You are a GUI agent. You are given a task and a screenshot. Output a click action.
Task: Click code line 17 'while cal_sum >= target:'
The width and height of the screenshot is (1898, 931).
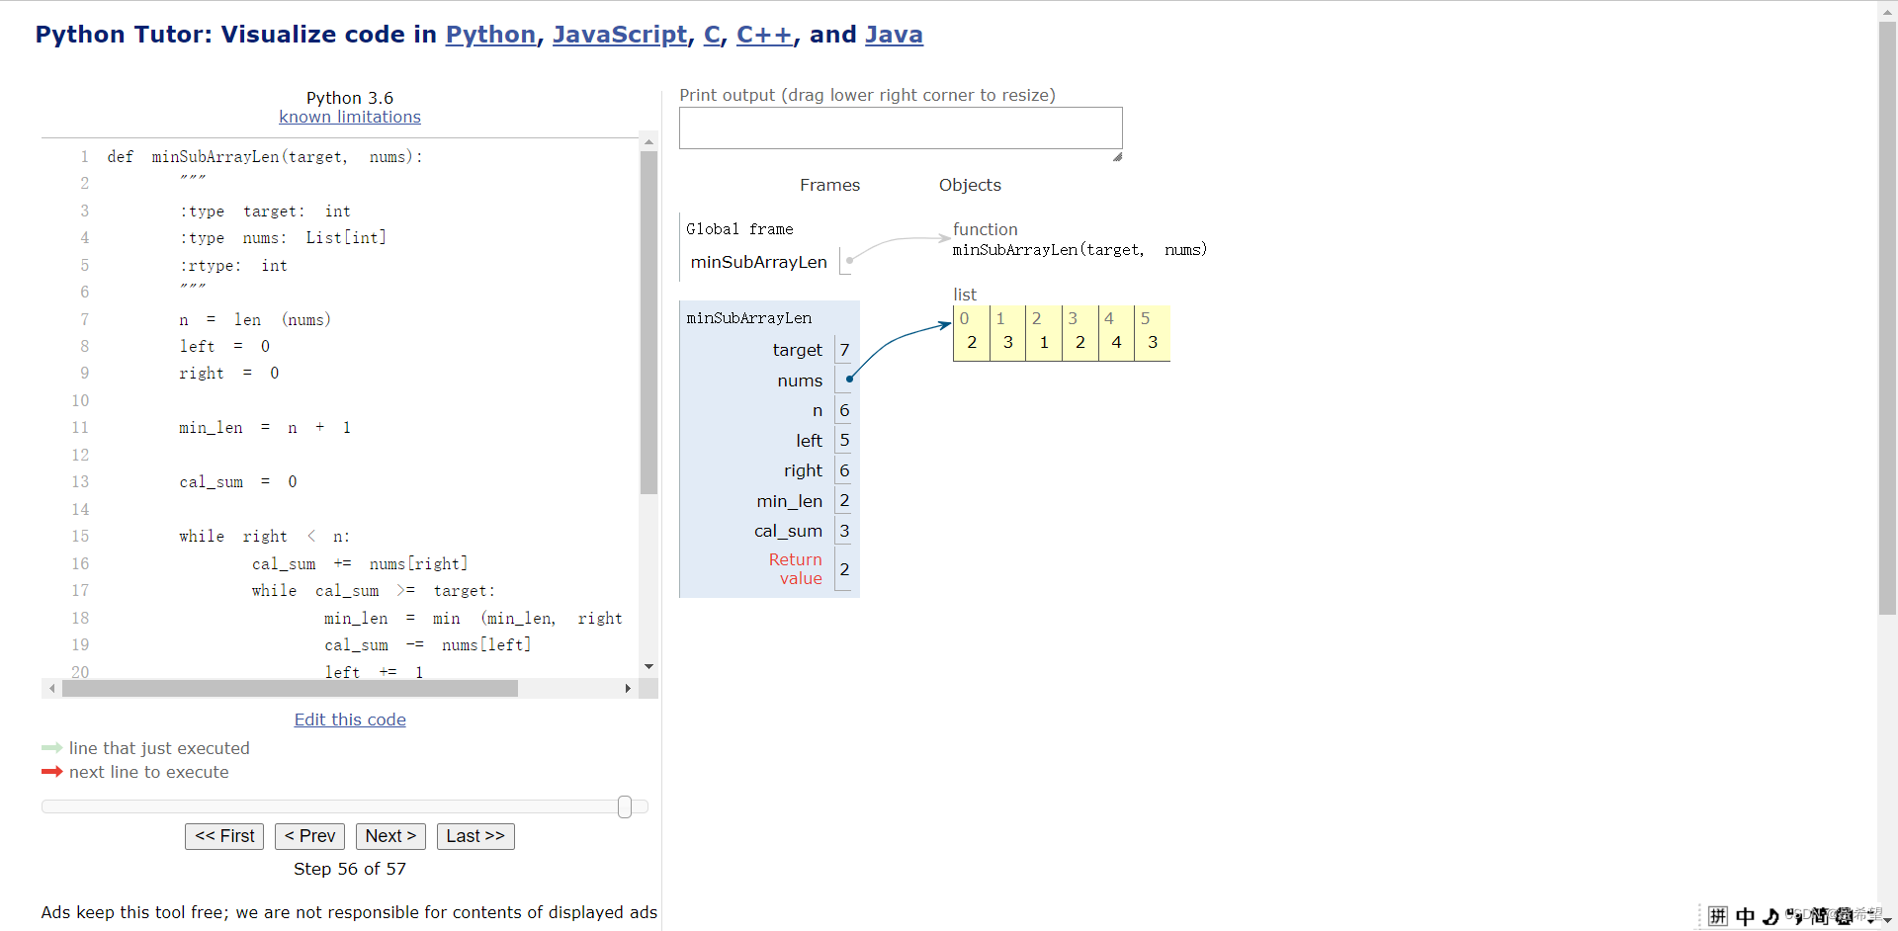373,590
